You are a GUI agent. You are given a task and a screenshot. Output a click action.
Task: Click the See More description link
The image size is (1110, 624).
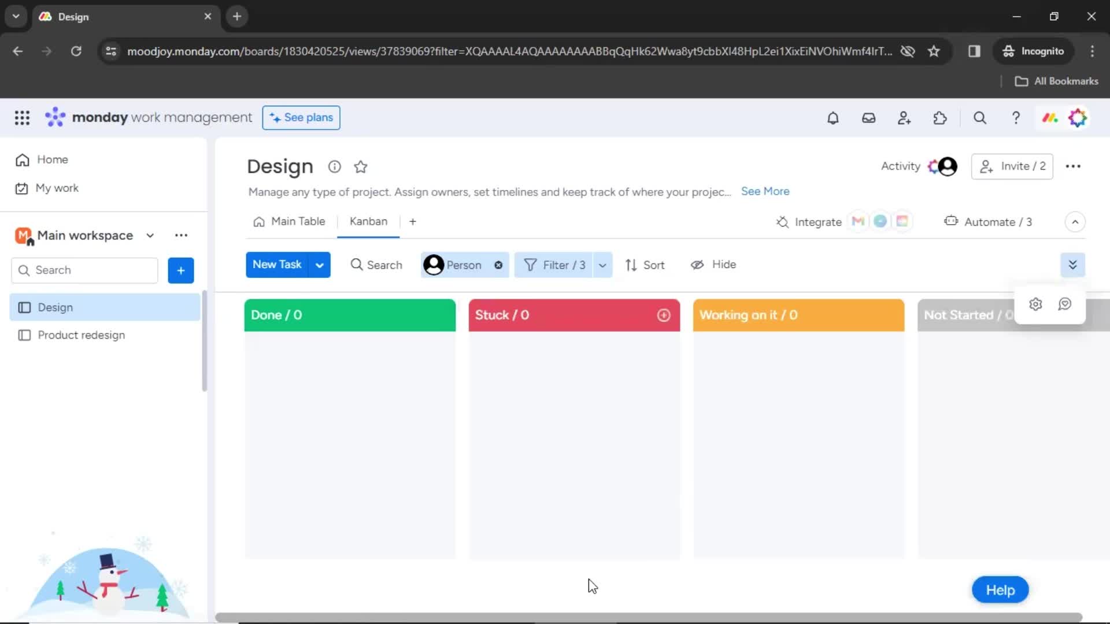[765, 191]
